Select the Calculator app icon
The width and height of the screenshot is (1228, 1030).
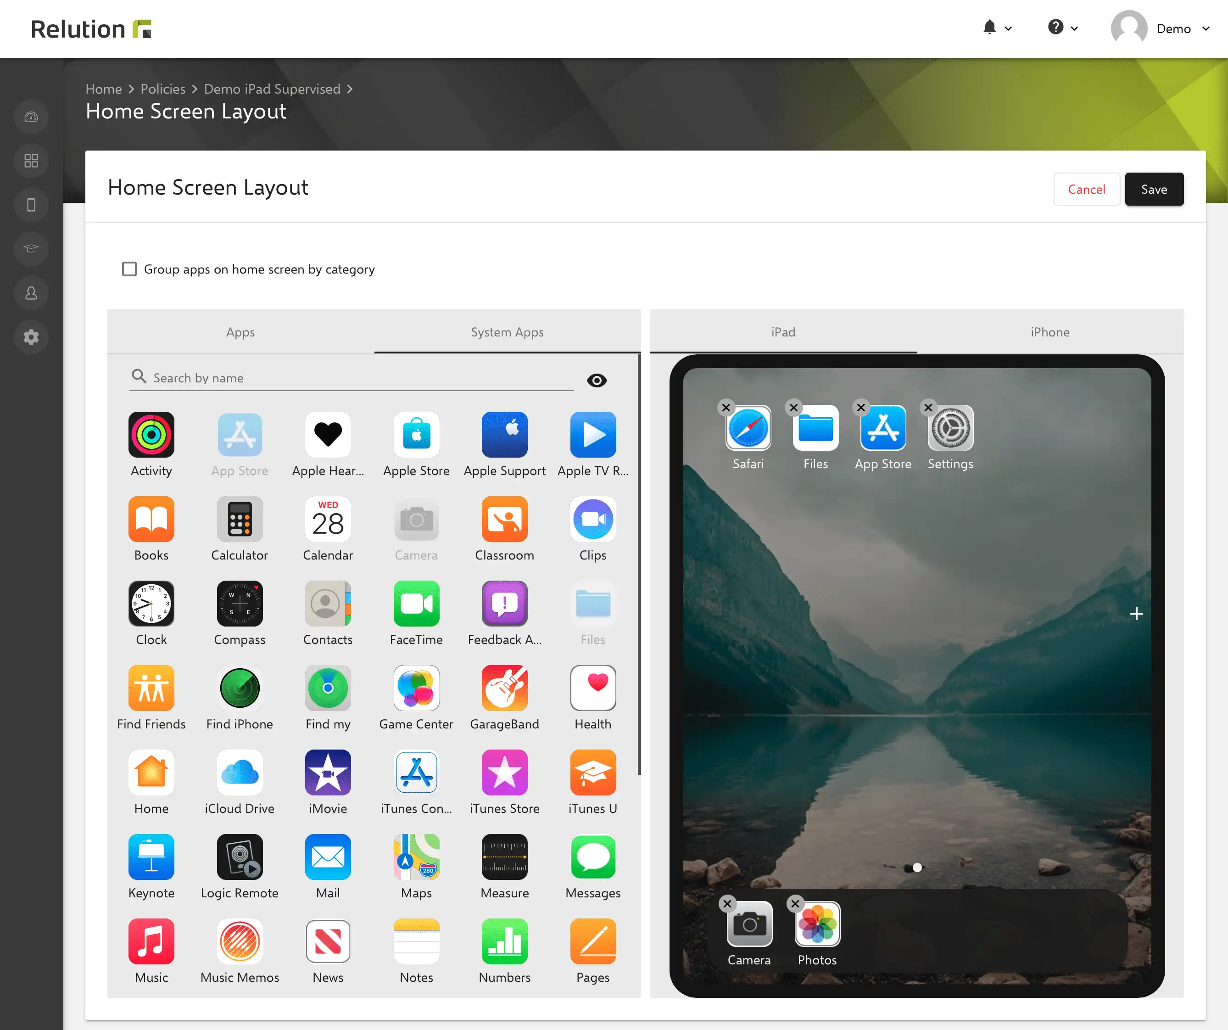tap(239, 519)
